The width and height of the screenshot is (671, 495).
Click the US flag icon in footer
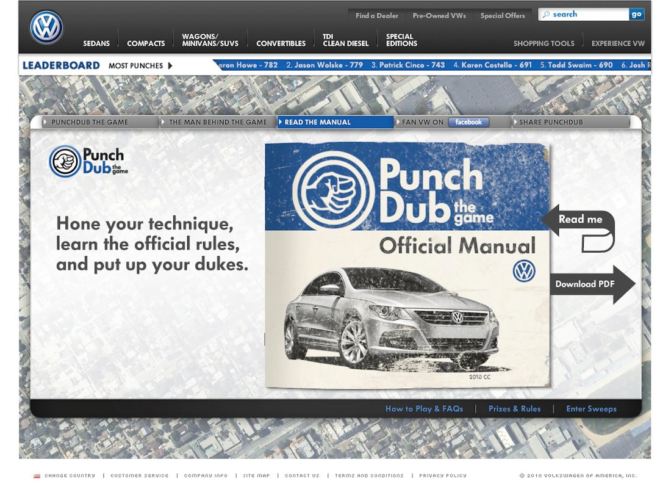pyautogui.click(x=37, y=475)
